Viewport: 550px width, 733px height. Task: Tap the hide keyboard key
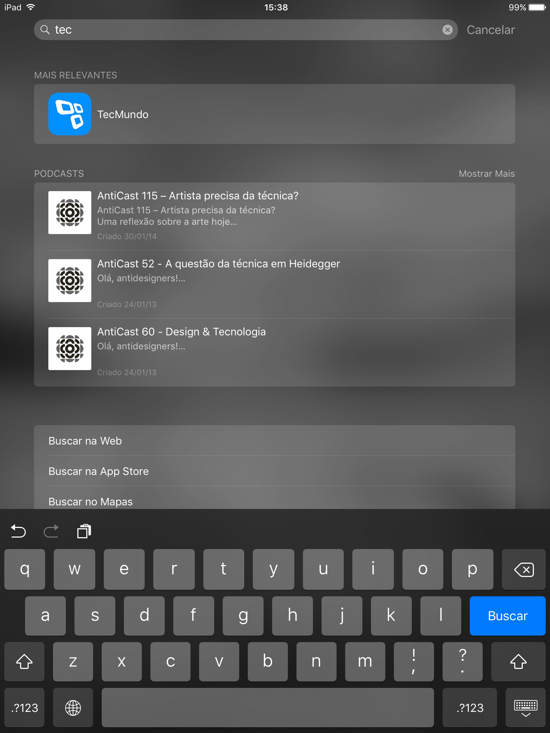point(525,708)
